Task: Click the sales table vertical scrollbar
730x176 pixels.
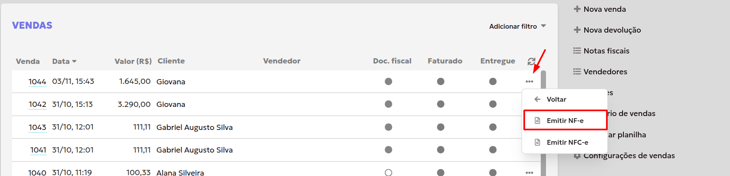Action: click(x=543, y=122)
